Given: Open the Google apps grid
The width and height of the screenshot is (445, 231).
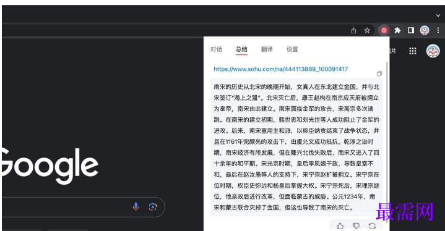Looking at the screenshot, I should point(413,51).
